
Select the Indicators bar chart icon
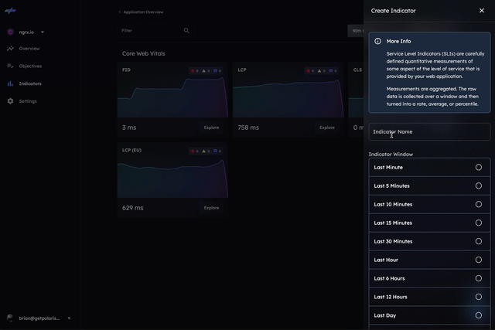11,83
